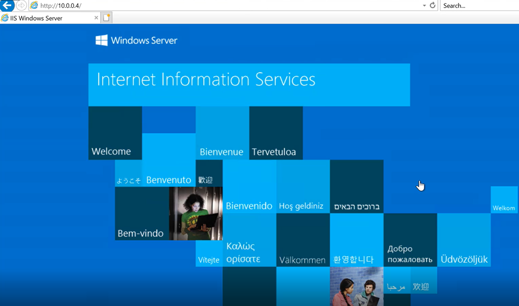Click the browser Back arrow button
This screenshot has height=306, width=519.
pyautogui.click(x=7, y=5)
